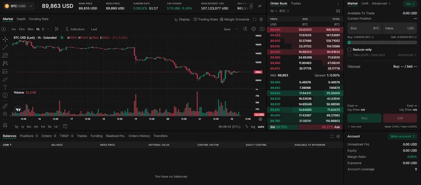The image size is (421, 185).
Task: Click the swap layout arrows icon
Action: (260, 6)
